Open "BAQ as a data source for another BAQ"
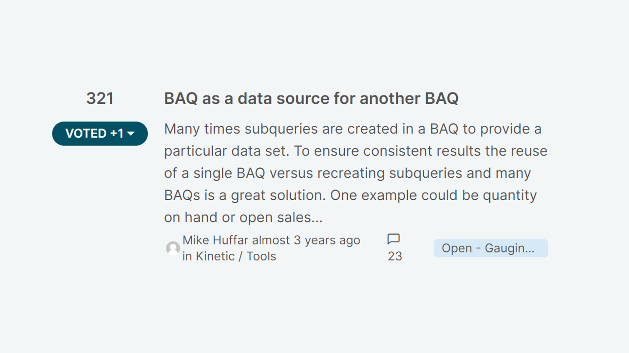This screenshot has height=353, width=629. (x=311, y=98)
